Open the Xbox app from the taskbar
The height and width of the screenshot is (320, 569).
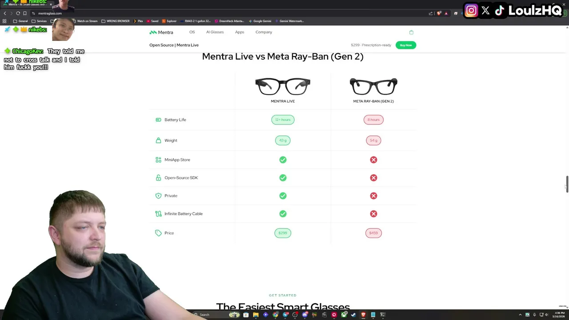click(344, 315)
